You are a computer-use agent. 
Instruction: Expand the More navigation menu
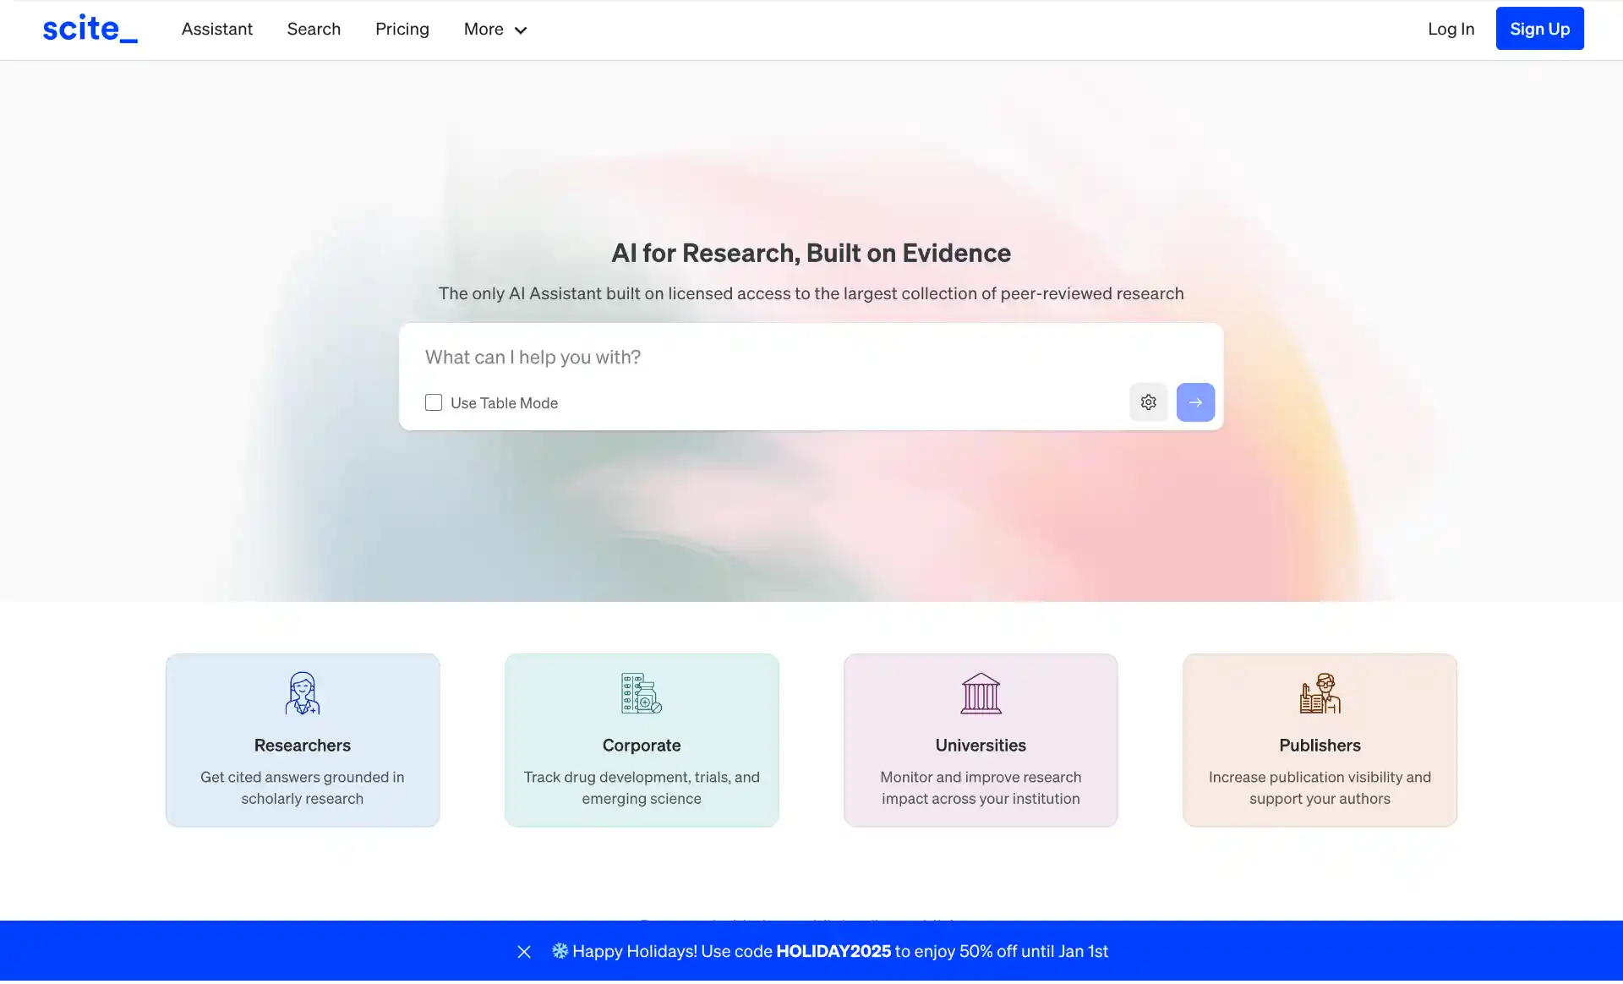click(495, 29)
